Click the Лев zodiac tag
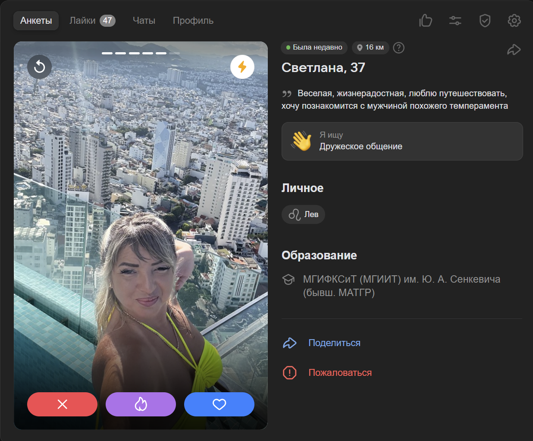 click(x=303, y=214)
